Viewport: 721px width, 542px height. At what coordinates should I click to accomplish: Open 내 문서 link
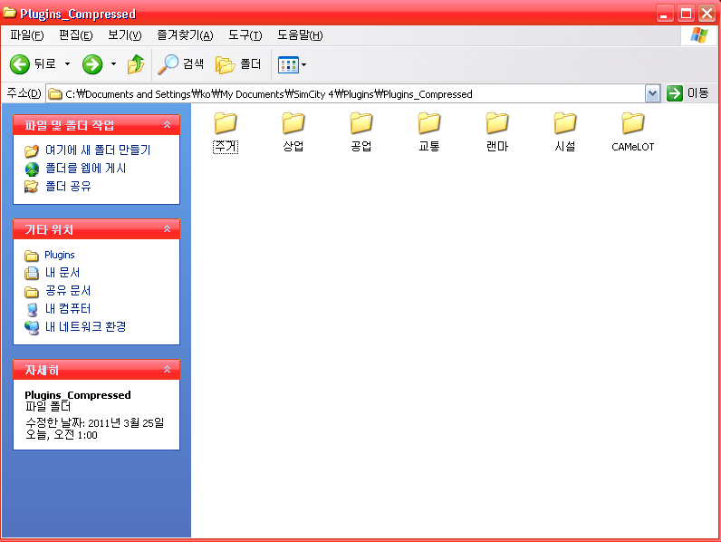(x=62, y=273)
